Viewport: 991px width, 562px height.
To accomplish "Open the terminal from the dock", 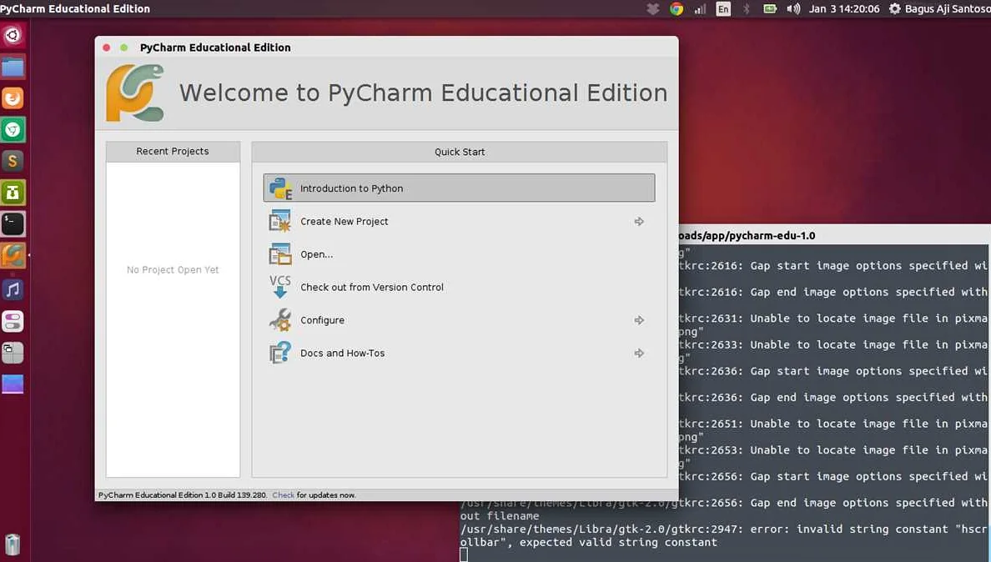I will (13, 223).
